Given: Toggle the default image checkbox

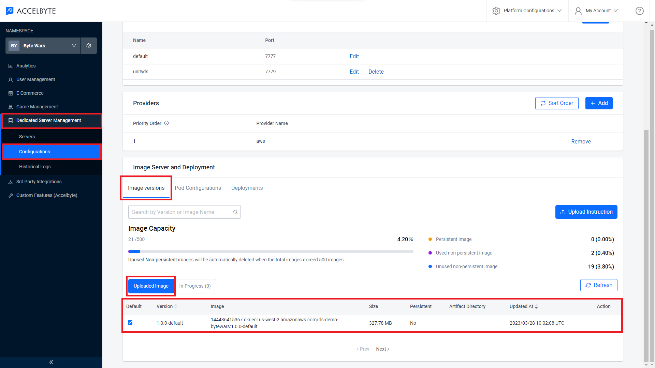Looking at the screenshot, I should tap(130, 323).
